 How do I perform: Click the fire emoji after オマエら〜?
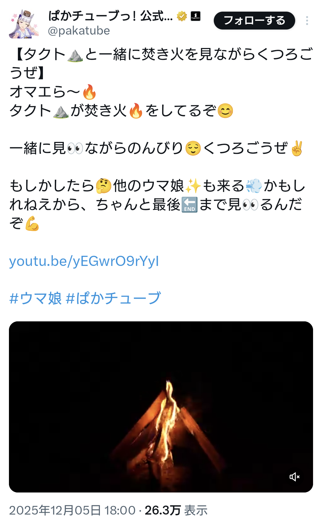(89, 92)
